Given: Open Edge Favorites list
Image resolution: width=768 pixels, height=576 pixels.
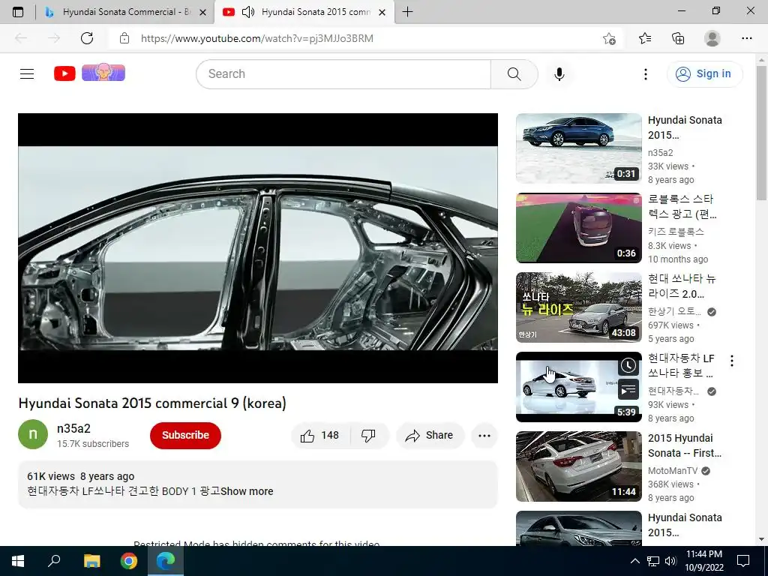Looking at the screenshot, I should click(x=644, y=38).
